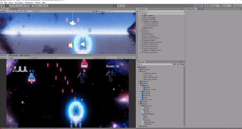Toggle Maximize On Play
Image resolution: width=242 pixels, height=129 pixels.
(x=100, y=58)
